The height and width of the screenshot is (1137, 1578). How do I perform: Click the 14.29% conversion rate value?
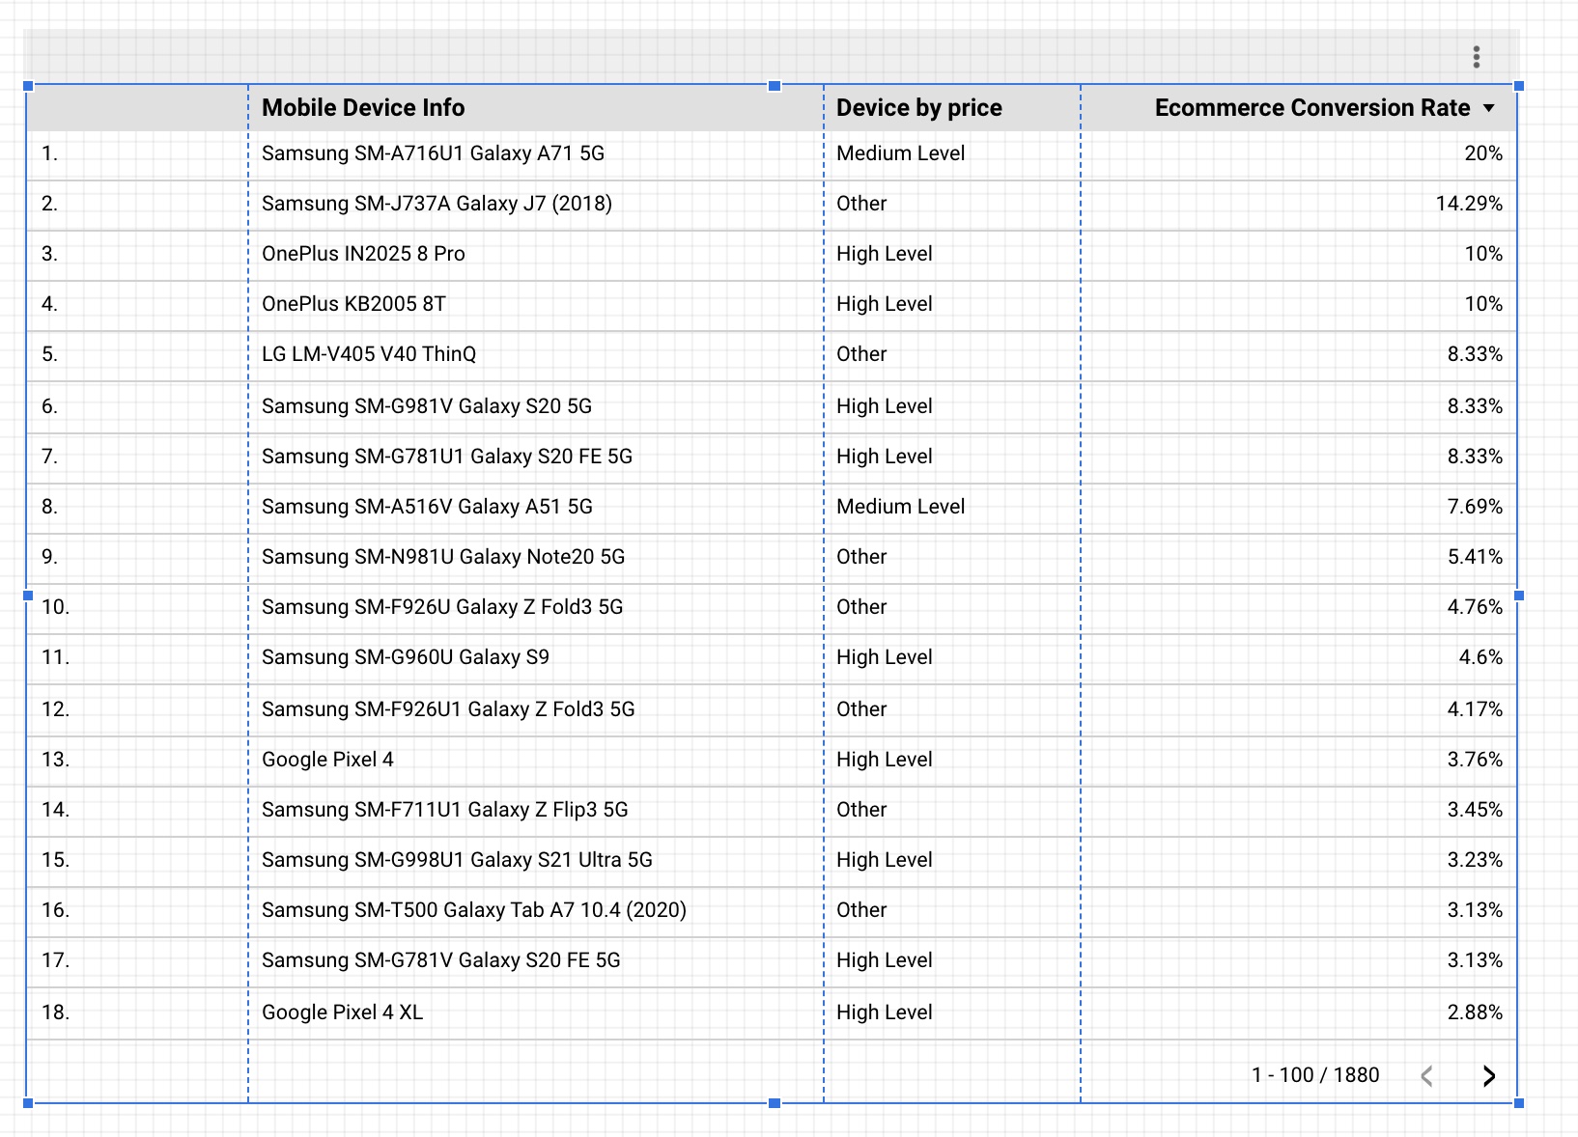coord(1469,204)
